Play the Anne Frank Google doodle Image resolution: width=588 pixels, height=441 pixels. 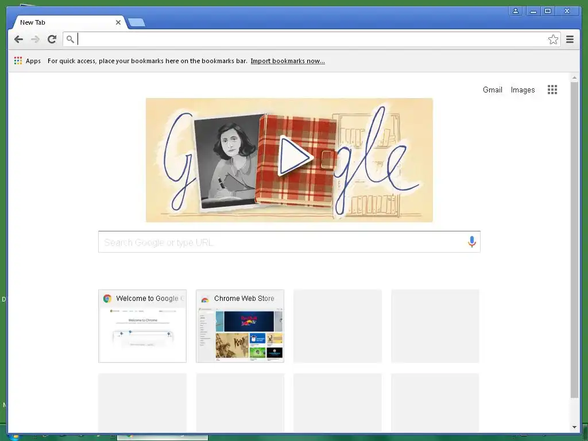coord(295,157)
